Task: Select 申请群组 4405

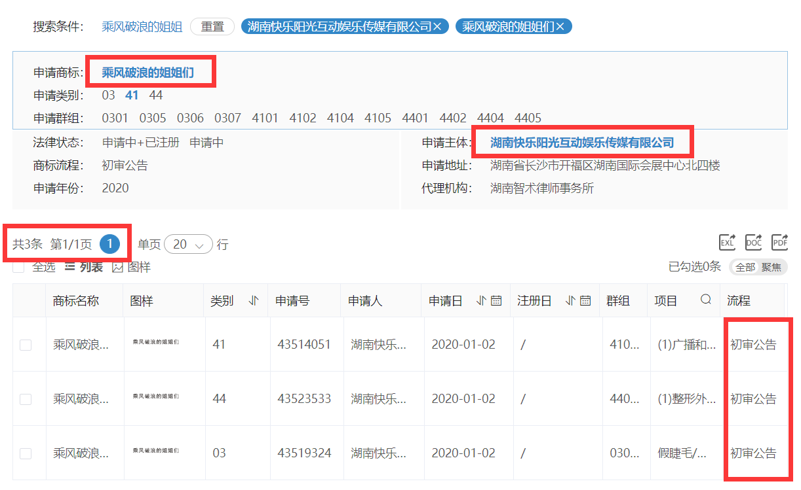Action: (x=528, y=118)
